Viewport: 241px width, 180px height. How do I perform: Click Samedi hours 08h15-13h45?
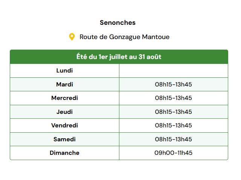click(x=173, y=139)
